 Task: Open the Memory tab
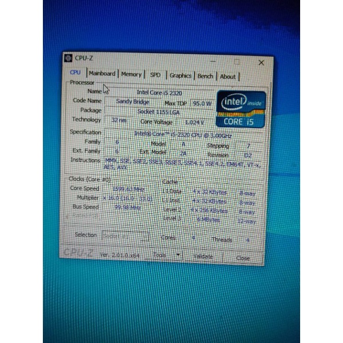[x=131, y=74]
